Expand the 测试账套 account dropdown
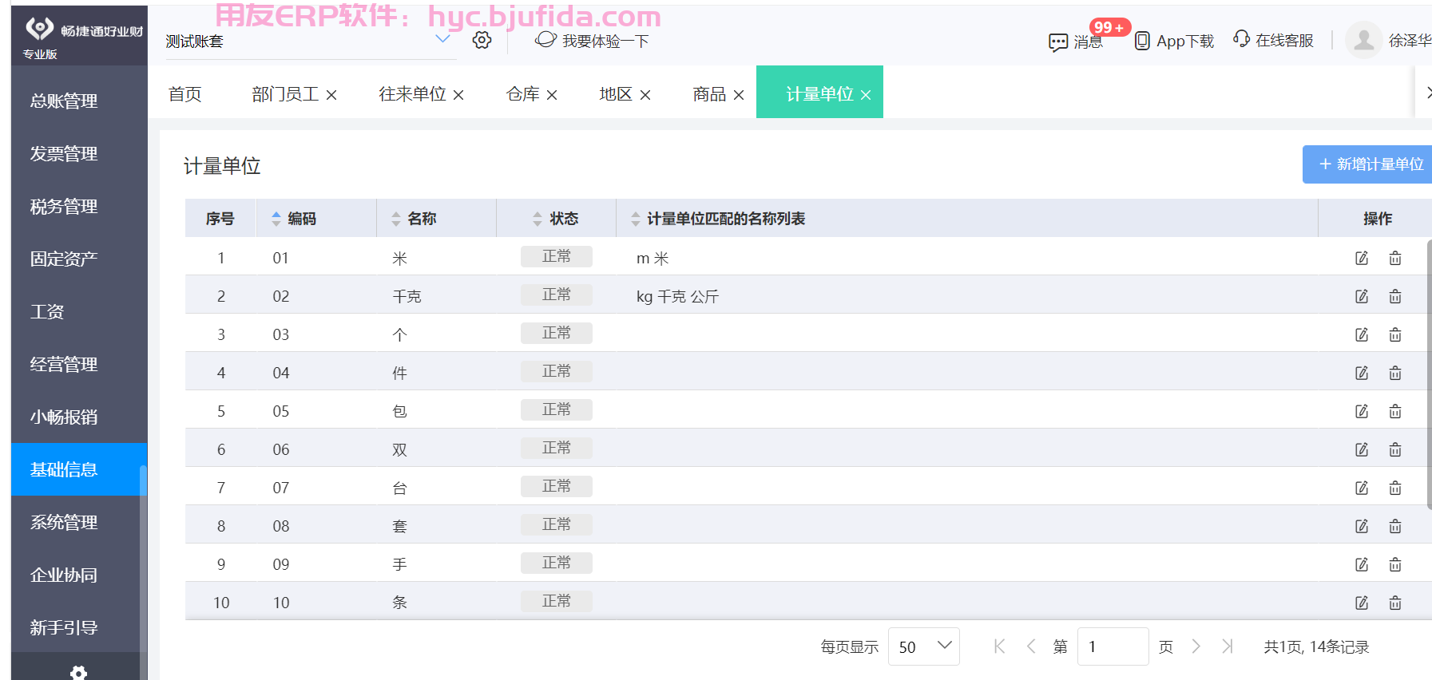1432x680 pixels. pyautogui.click(x=442, y=39)
